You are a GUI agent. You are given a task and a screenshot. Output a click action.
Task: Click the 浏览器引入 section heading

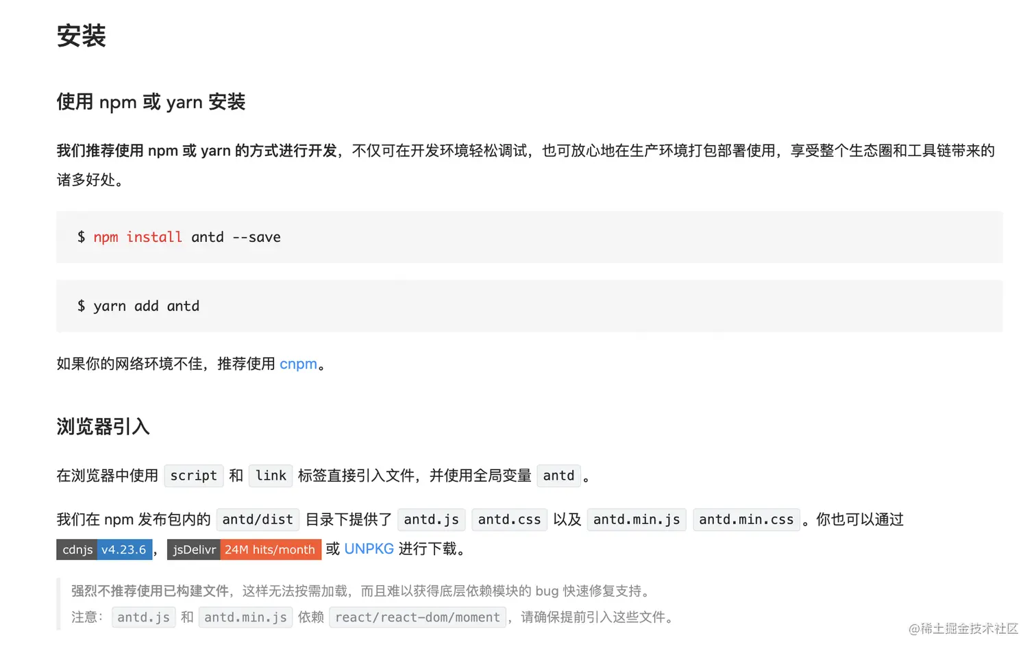(103, 427)
